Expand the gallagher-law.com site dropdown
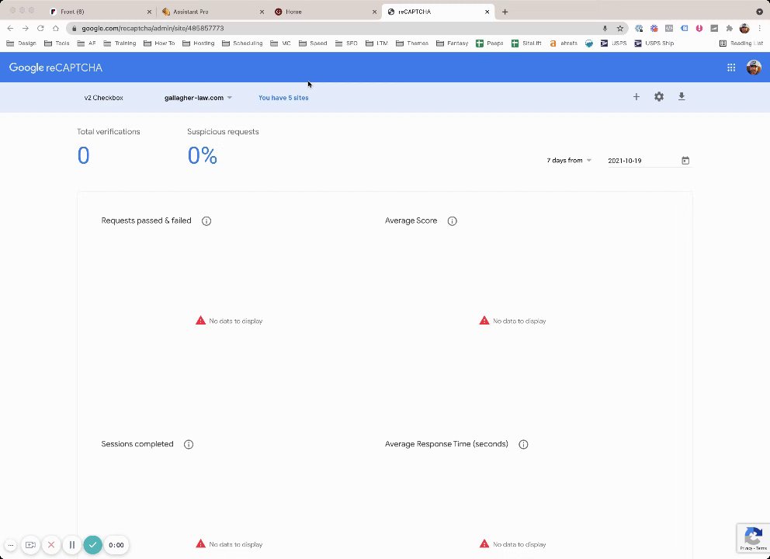 click(x=199, y=98)
